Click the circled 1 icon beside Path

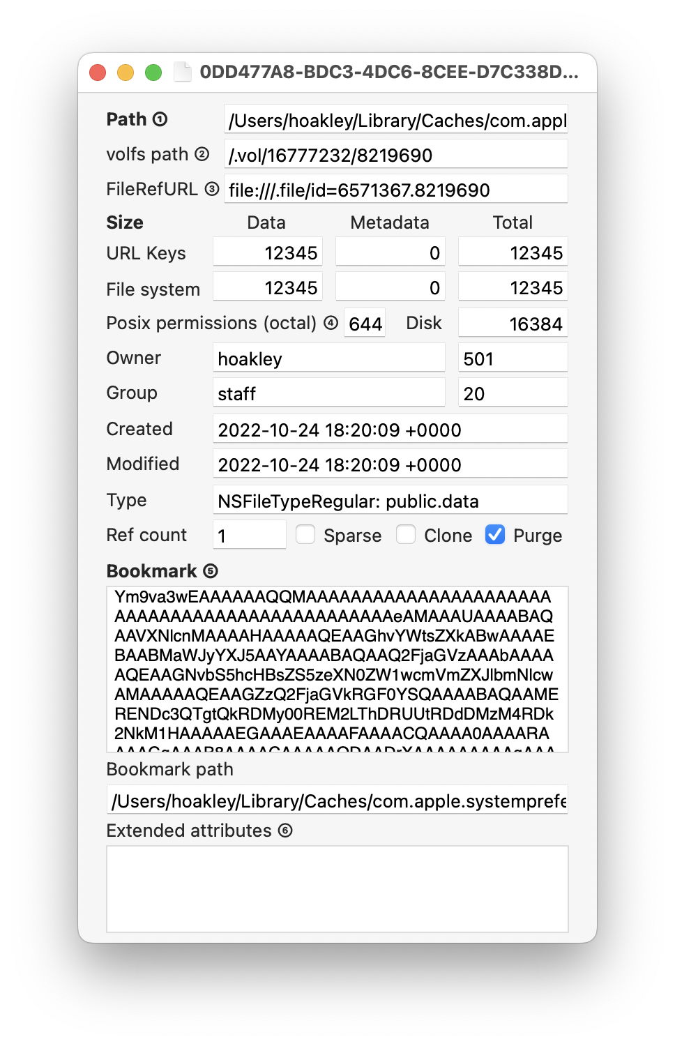tap(160, 119)
